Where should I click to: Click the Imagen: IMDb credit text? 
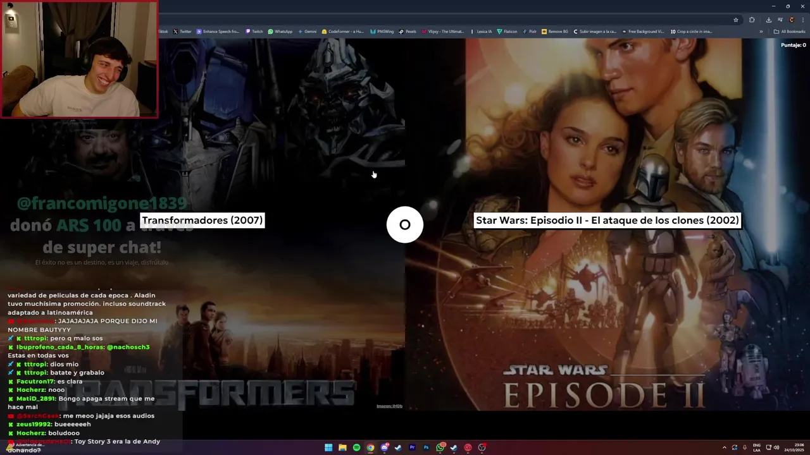pos(389,406)
